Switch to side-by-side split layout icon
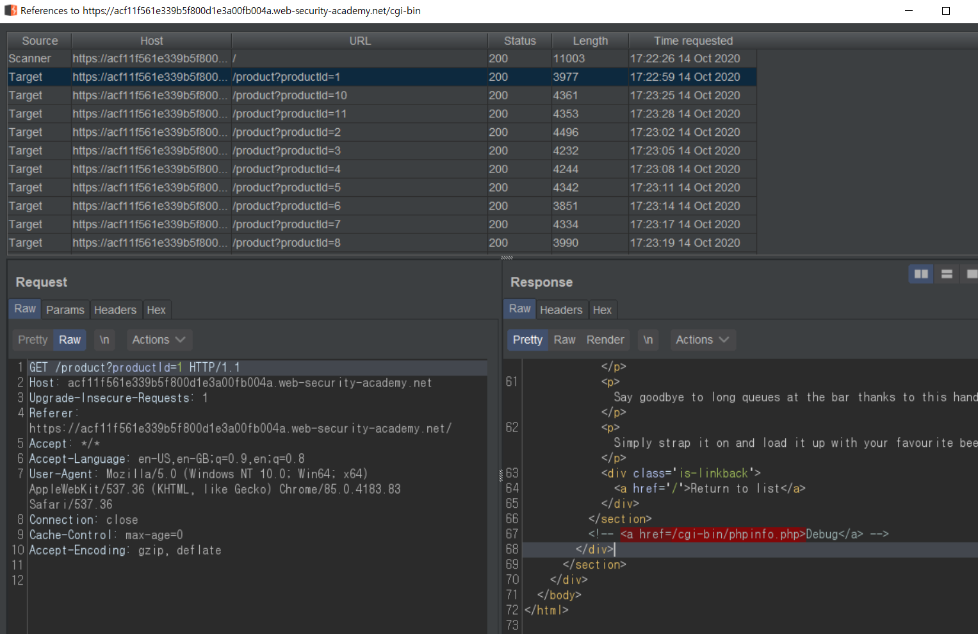Image resolution: width=978 pixels, height=634 pixels. tap(921, 274)
